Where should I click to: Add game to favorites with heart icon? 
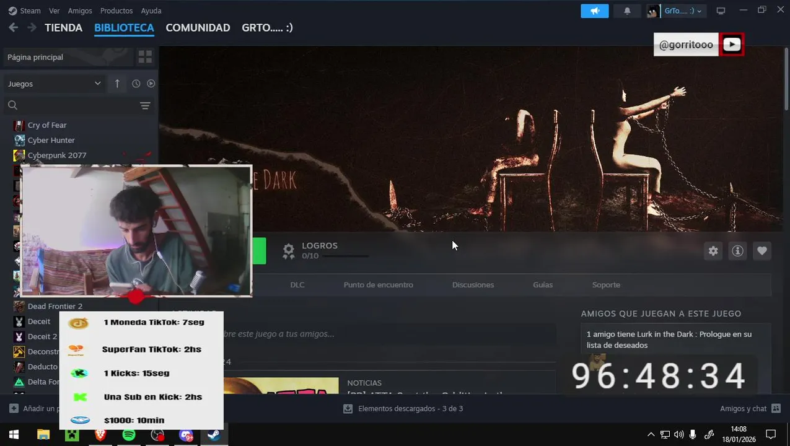[x=762, y=251]
